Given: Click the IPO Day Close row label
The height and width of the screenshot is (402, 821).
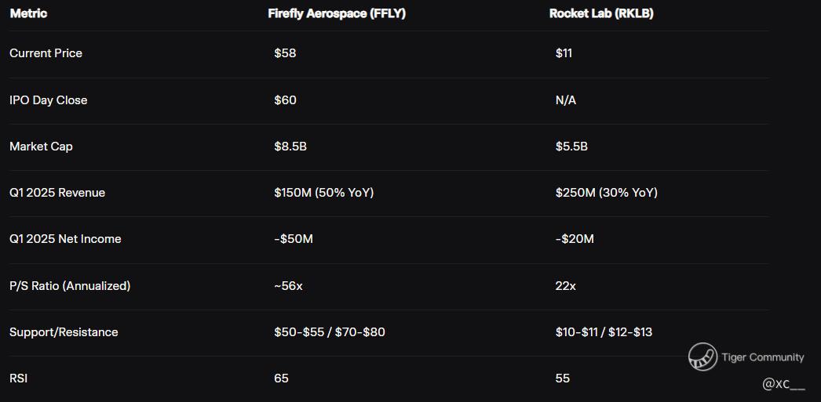Looking at the screenshot, I should (49, 100).
